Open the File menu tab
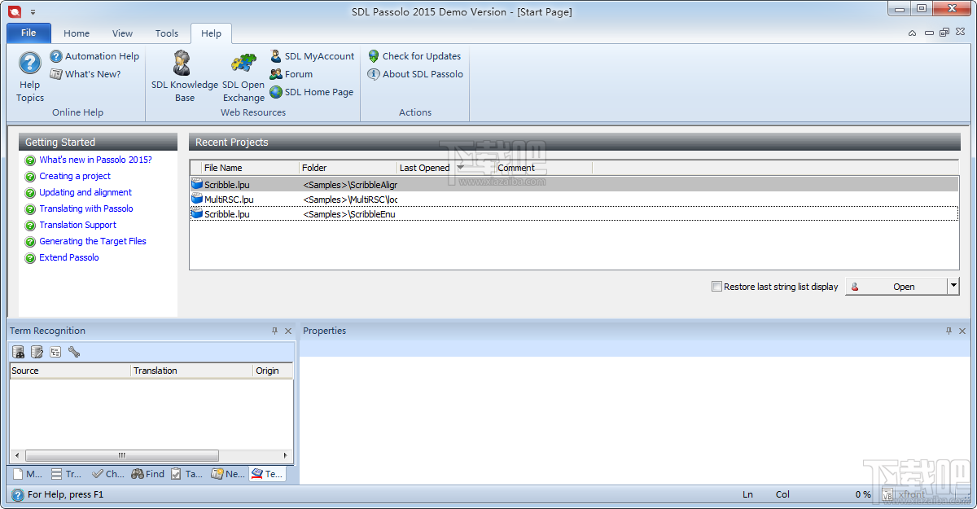Viewport: 977px width, 509px height. (x=28, y=33)
